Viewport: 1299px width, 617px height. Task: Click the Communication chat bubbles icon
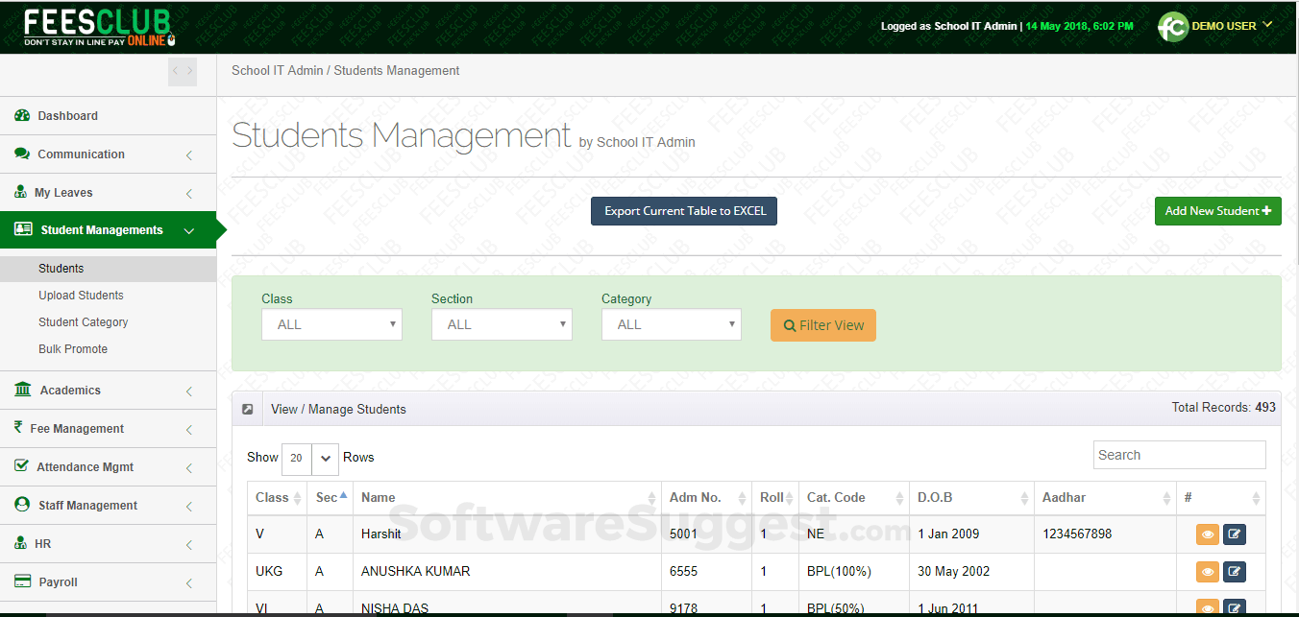click(x=22, y=154)
